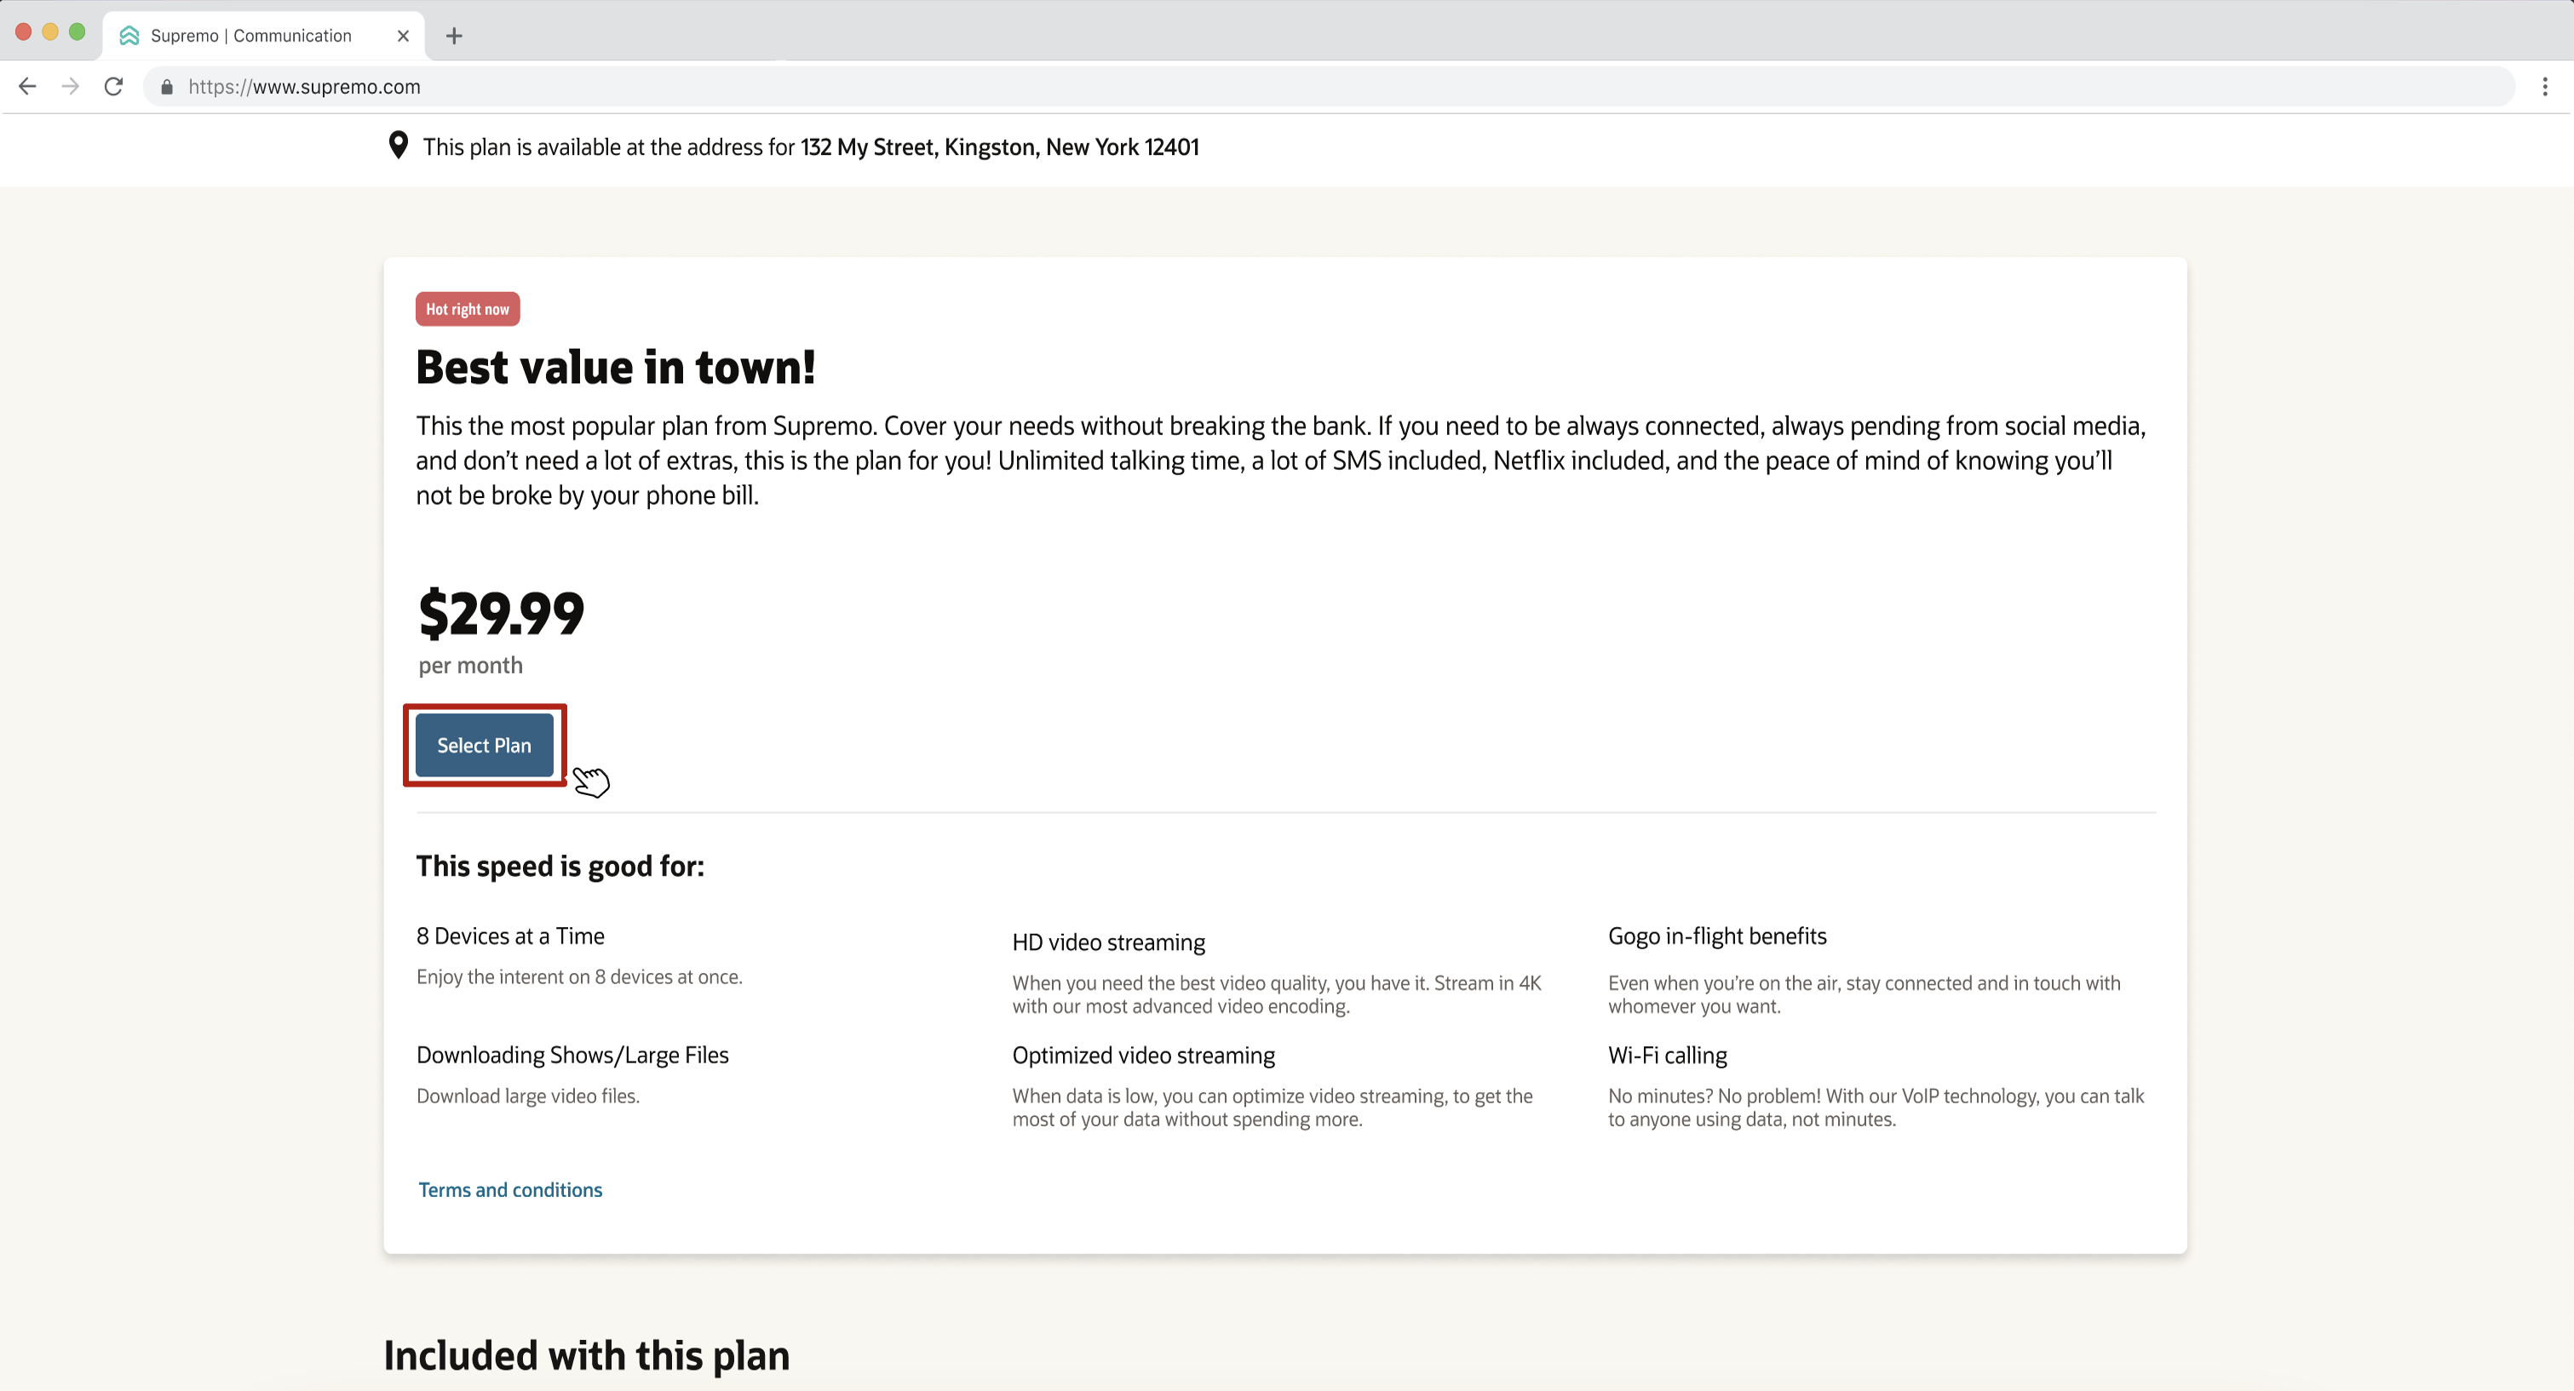Image resolution: width=2574 pixels, height=1391 pixels.
Task: Reload the Supremo page
Action: 114,86
